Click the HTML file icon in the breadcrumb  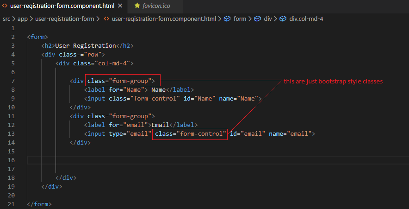pyautogui.click(x=106, y=19)
